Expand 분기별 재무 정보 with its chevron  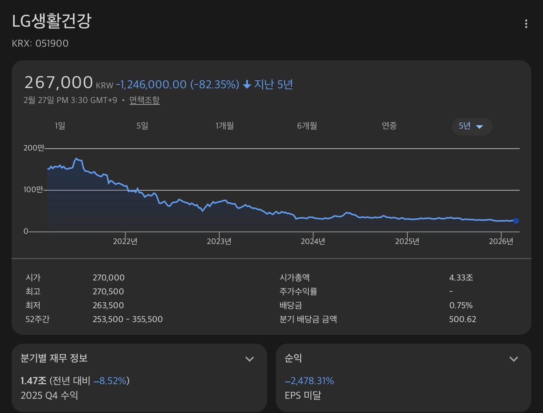(250, 359)
